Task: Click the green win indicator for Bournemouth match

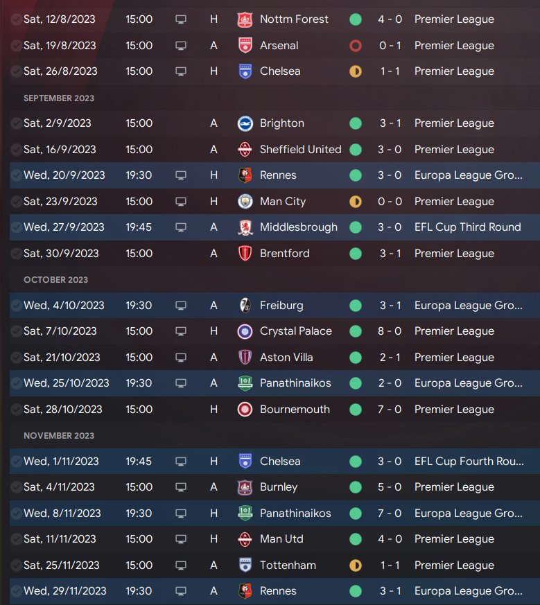Action: tap(356, 410)
